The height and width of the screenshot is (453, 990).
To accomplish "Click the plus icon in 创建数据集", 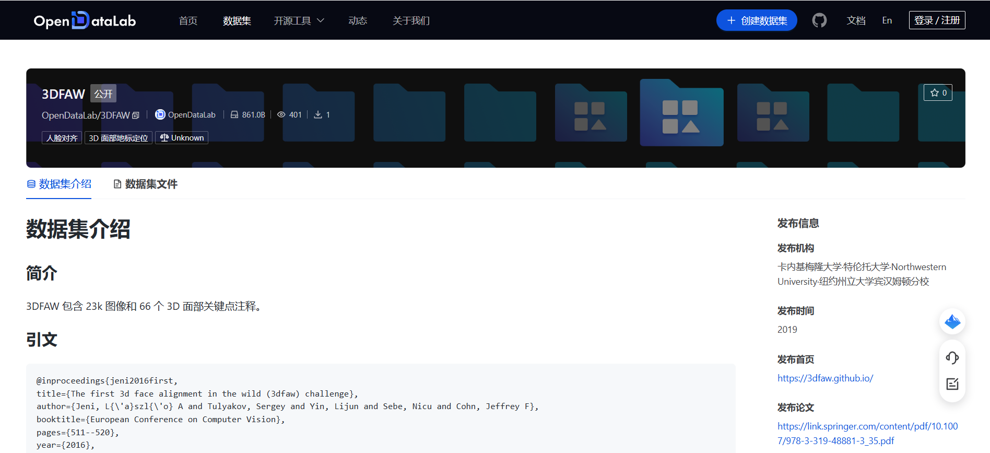I will pos(731,20).
